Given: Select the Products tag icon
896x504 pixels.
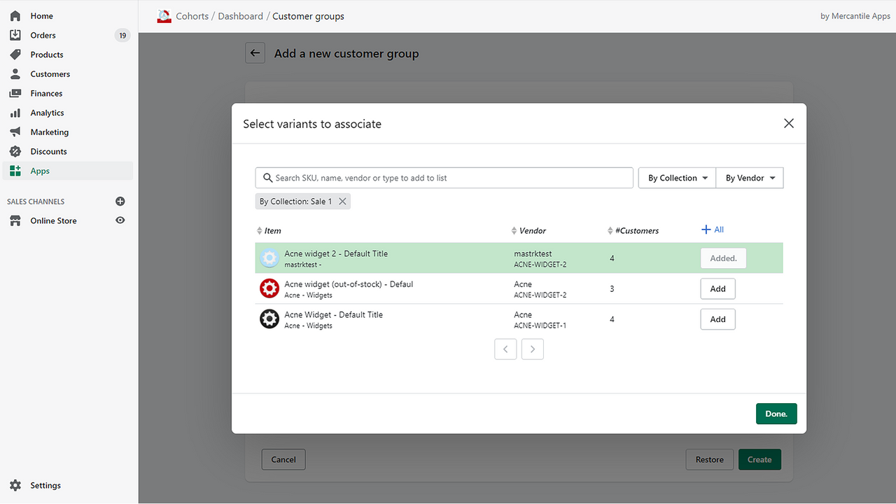Looking at the screenshot, I should tap(15, 55).
